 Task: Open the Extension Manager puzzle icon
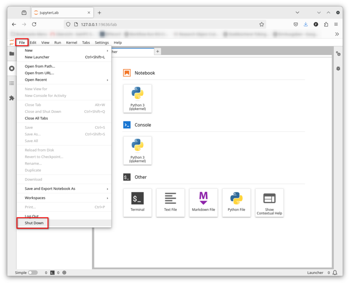tap(12, 98)
